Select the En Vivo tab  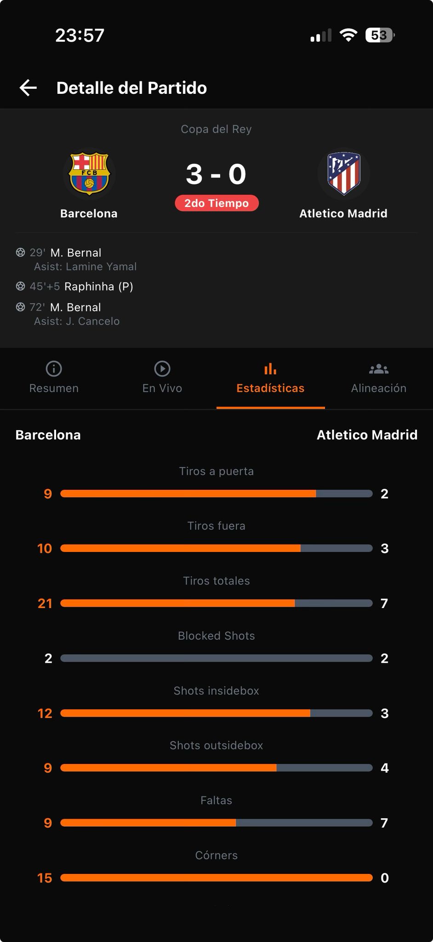(162, 388)
